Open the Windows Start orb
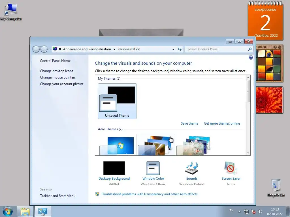The image size is (290, 217). click(x=8, y=211)
